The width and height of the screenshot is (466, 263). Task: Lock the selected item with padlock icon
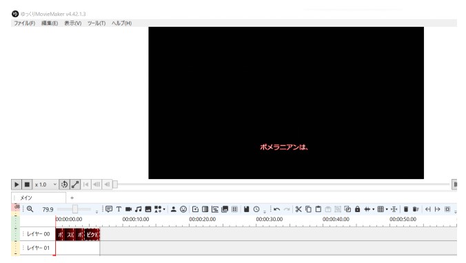pyautogui.click(x=358, y=209)
